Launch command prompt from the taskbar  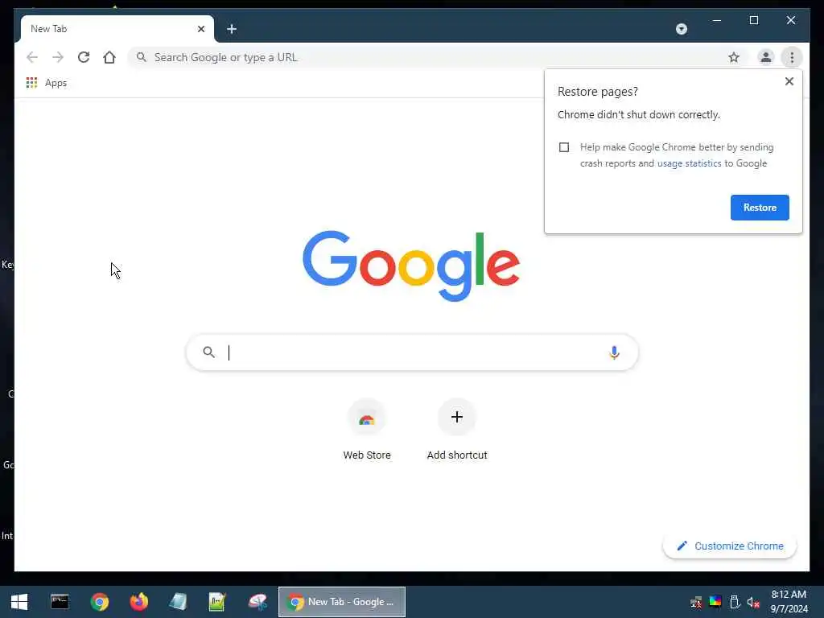tap(60, 602)
